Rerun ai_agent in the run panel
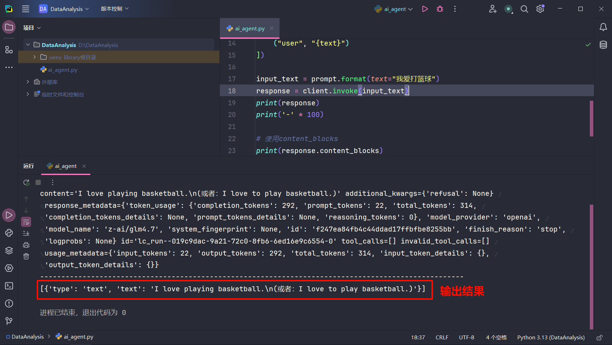This screenshot has width=612, height=345. [26, 182]
